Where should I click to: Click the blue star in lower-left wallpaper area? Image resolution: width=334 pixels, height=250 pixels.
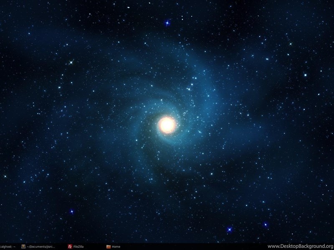point(71,212)
